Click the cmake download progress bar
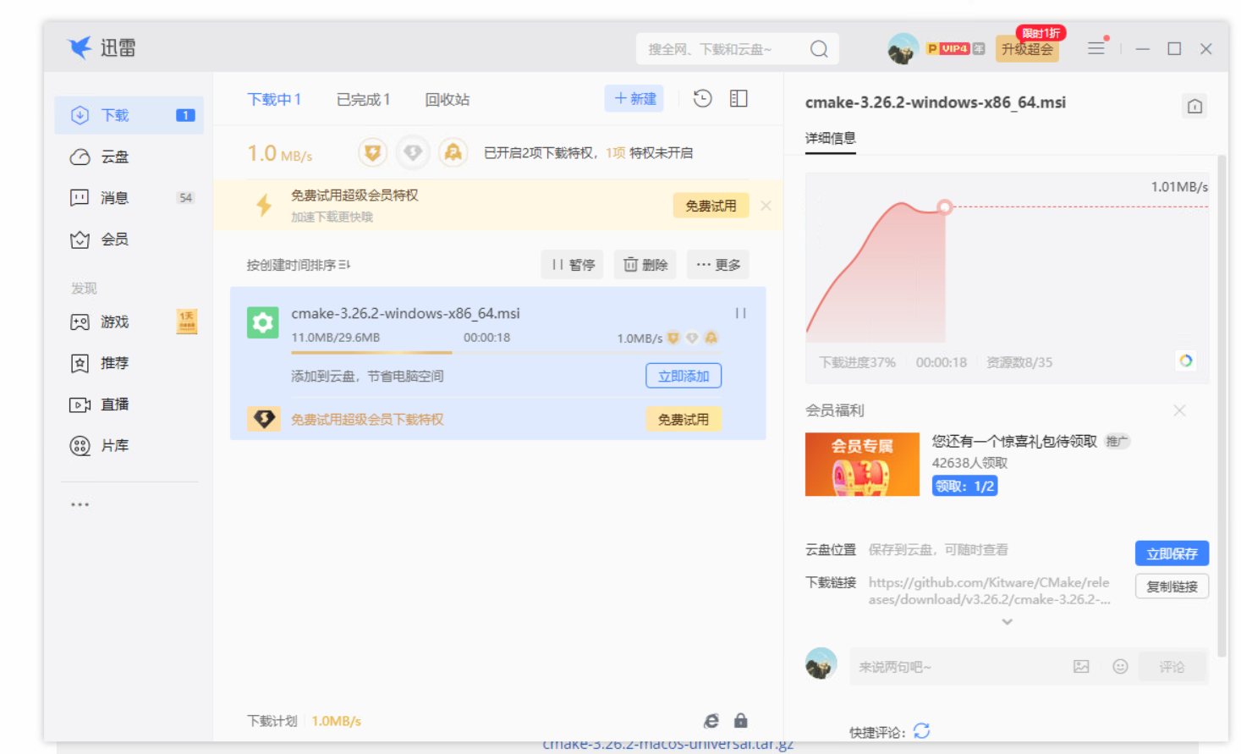Screen dimensions: 1241x754 pos(507,353)
